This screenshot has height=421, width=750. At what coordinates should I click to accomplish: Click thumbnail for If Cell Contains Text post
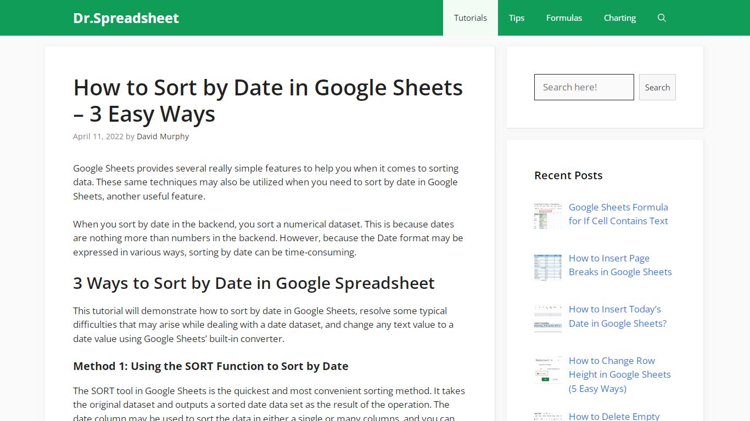click(548, 215)
